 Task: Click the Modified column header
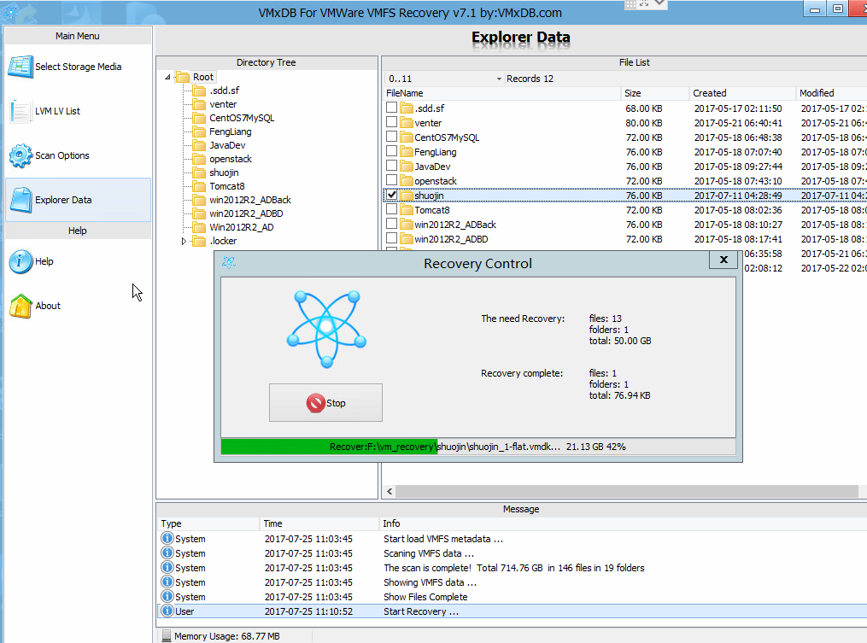point(831,93)
